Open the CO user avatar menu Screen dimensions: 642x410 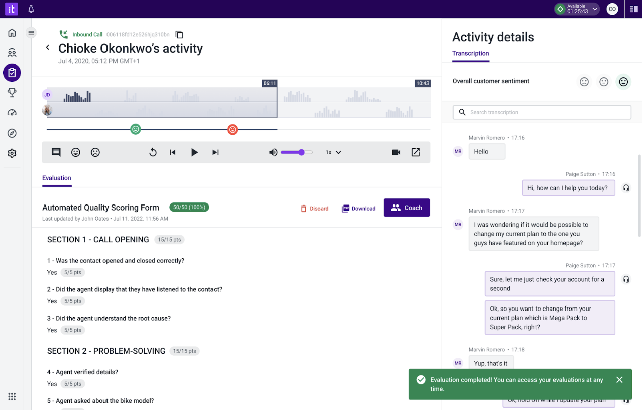(612, 9)
